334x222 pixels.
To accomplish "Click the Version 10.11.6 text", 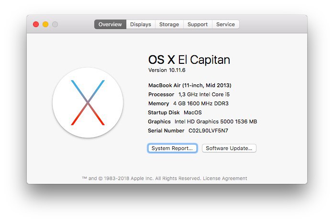I will [167, 70].
